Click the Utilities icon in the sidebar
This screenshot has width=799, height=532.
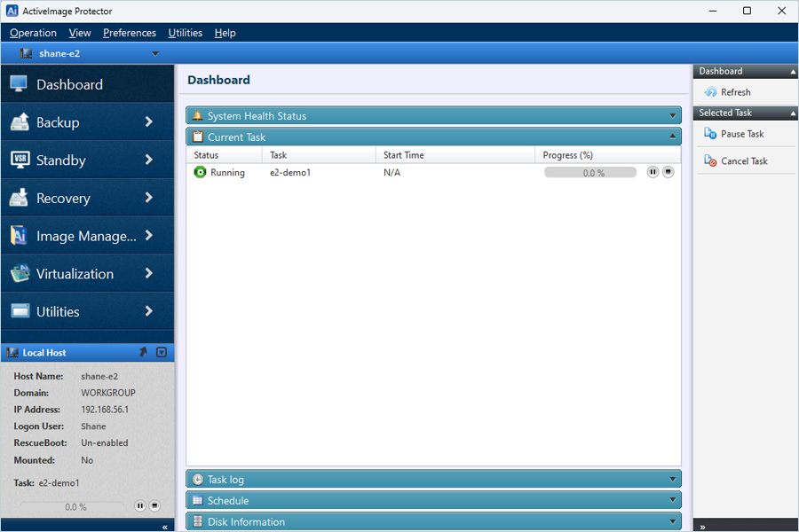click(x=20, y=311)
